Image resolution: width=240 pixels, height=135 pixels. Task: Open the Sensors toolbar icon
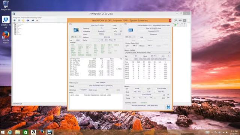coord(23,21)
